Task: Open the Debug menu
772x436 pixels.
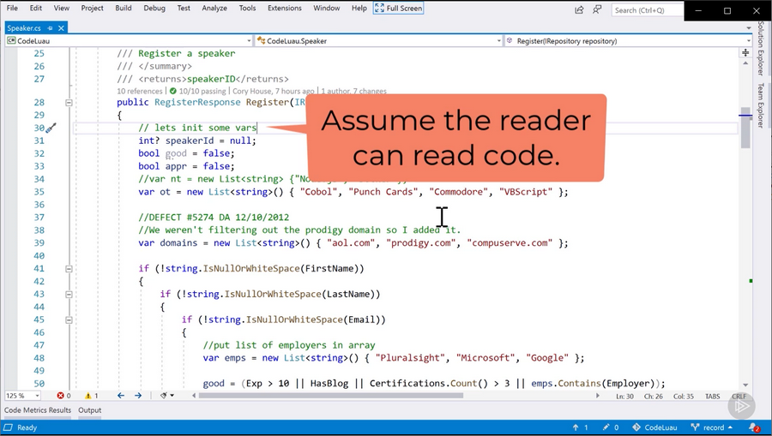Action: pos(154,9)
